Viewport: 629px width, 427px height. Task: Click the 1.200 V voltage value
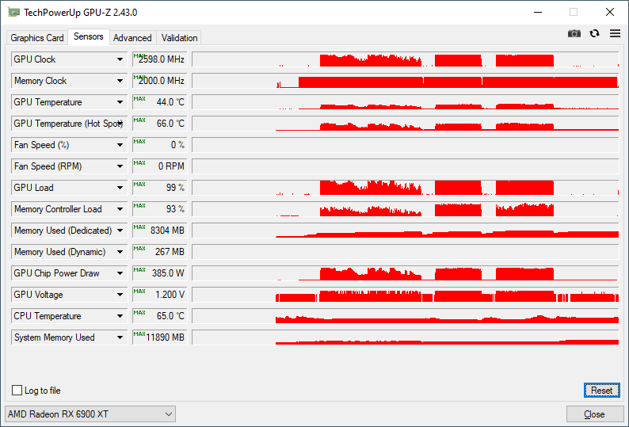click(160, 295)
